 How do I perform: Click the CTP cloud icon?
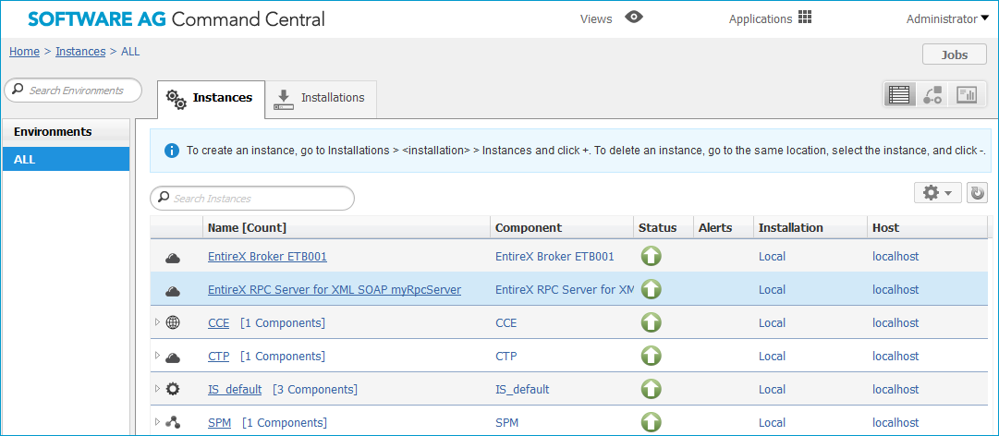coord(173,357)
